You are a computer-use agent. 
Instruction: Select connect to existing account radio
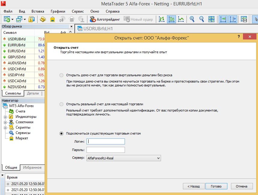click(x=61, y=134)
